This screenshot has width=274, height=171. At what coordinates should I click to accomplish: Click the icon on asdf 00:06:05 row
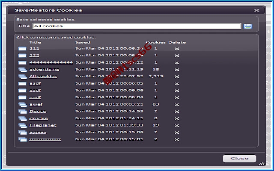[22, 84]
